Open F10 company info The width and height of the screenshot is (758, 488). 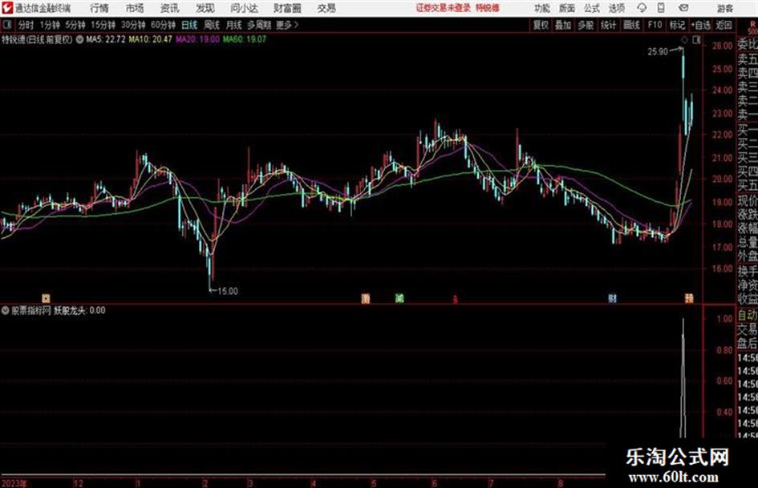655,25
